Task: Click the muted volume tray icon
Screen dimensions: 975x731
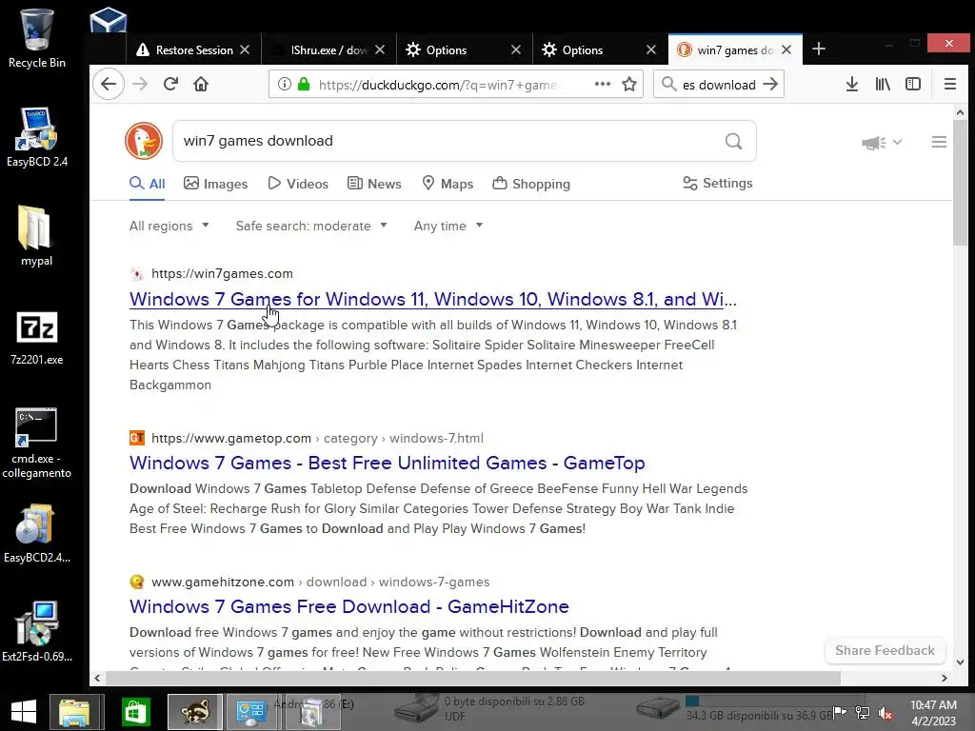Action: [885, 712]
